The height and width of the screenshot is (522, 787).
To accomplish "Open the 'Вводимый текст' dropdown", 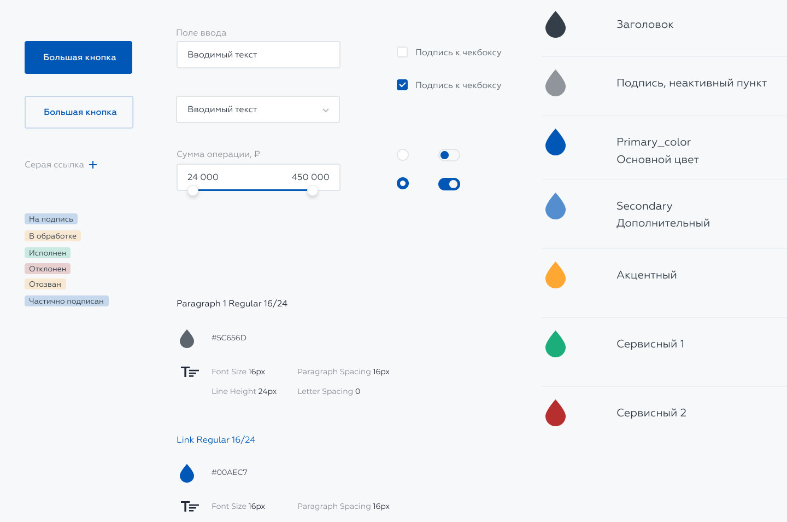I will click(258, 109).
